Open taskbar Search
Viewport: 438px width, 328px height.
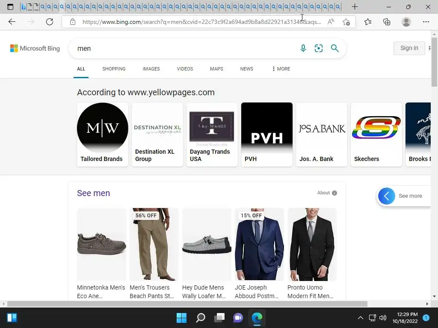click(201, 318)
